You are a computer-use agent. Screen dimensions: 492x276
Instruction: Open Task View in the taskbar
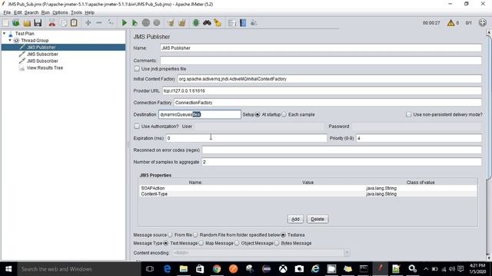coord(150,269)
